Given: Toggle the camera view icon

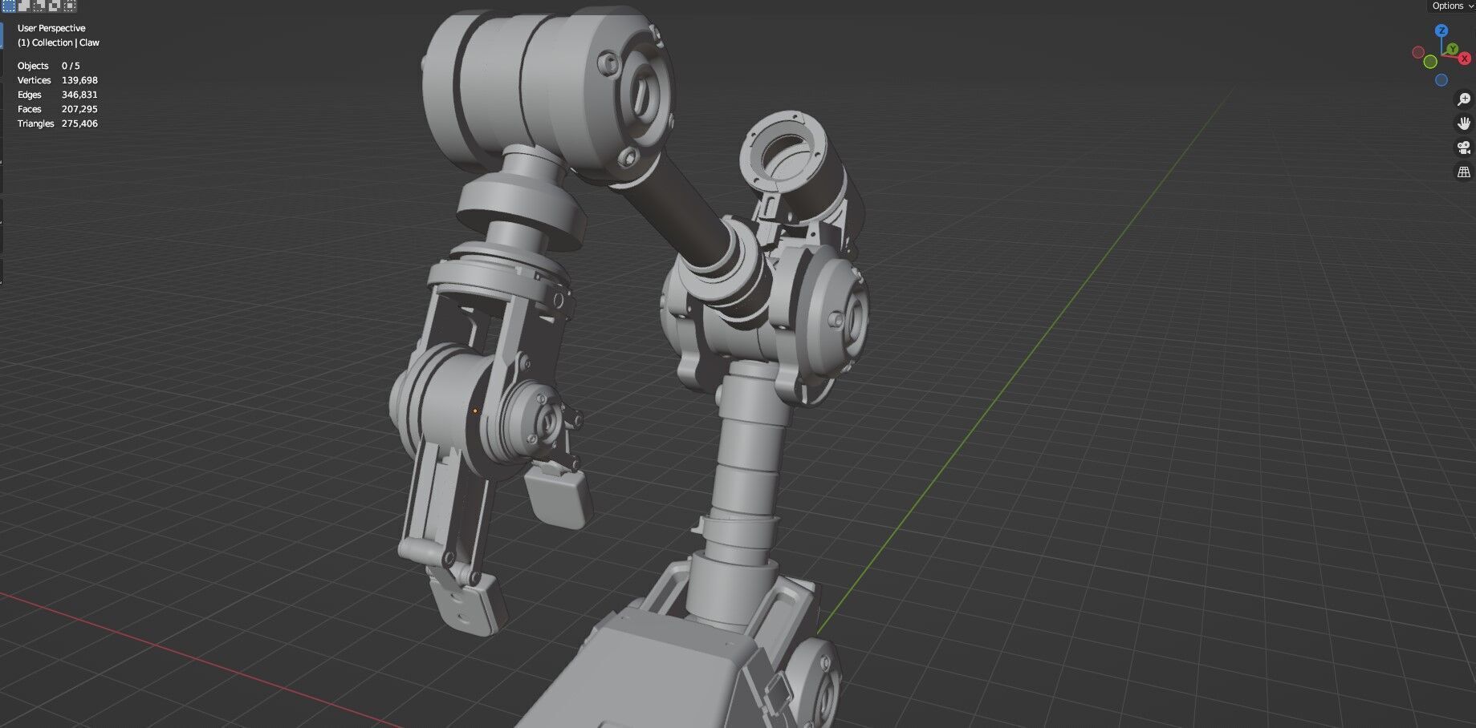Looking at the screenshot, I should pos(1464,148).
